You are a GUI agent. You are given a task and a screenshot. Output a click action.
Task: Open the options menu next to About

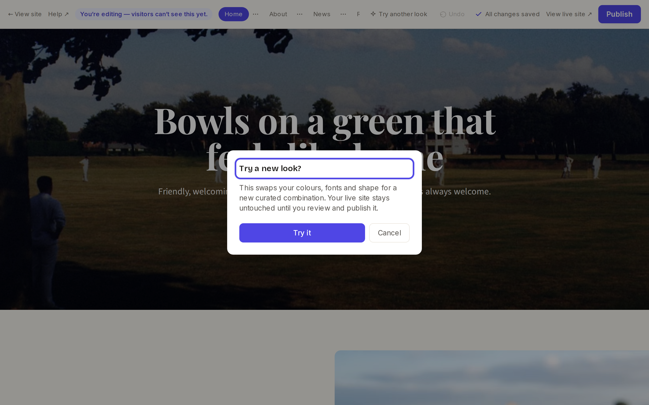coord(300,14)
